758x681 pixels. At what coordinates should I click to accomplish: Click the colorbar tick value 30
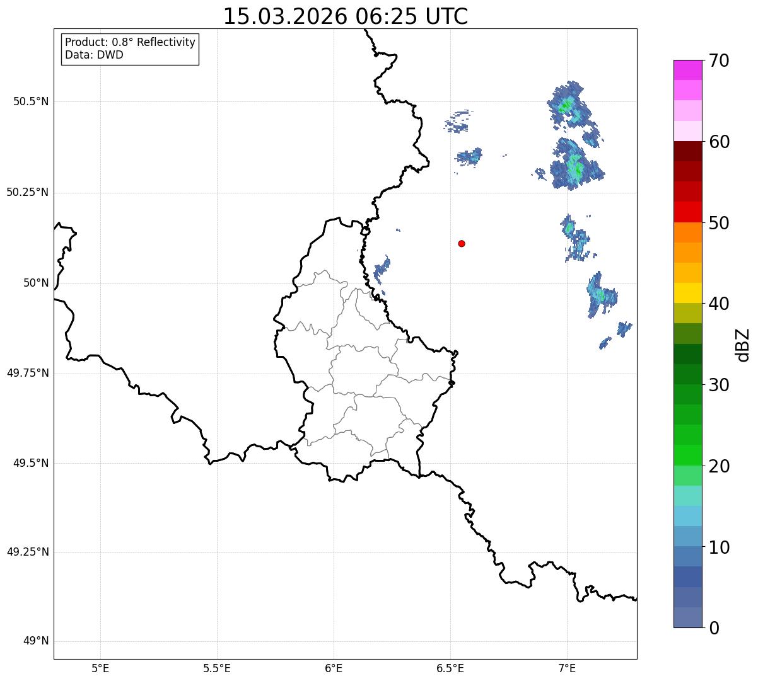click(x=719, y=385)
